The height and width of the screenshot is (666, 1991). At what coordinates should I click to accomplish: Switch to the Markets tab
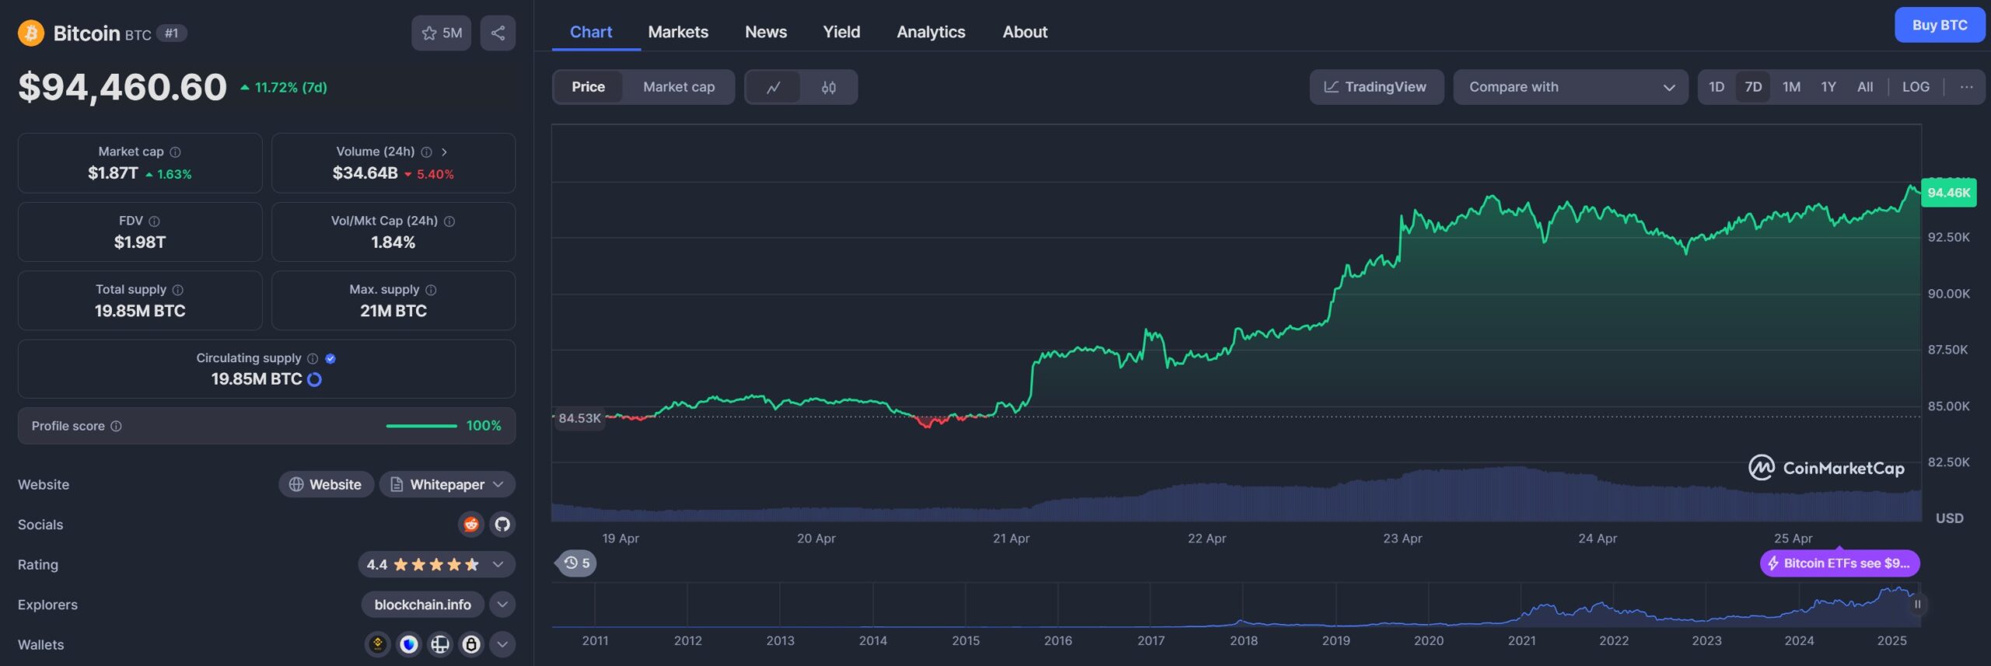click(x=678, y=32)
